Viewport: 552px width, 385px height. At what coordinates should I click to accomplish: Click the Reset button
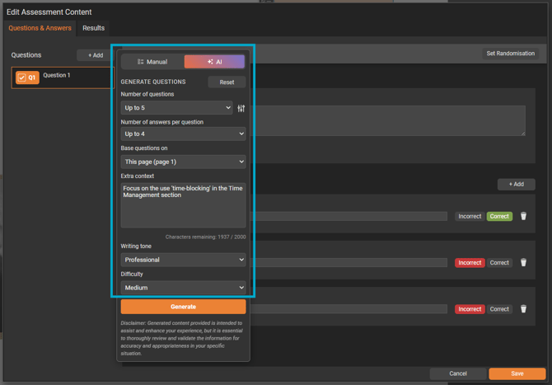pyautogui.click(x=227, y=82)
